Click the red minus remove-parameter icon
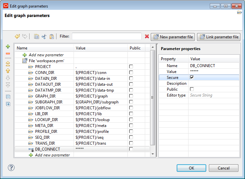 point(8,54)
